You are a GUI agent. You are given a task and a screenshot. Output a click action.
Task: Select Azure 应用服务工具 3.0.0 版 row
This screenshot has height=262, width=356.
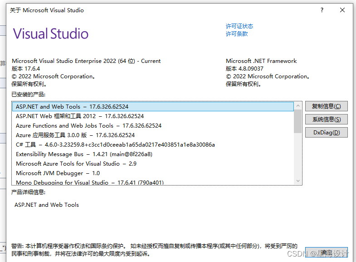pyautogui.click(x=153, y=135)
